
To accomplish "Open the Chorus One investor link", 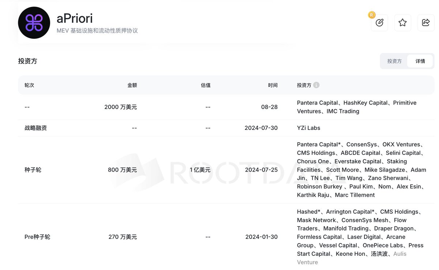I will click(x=313, y=161).
